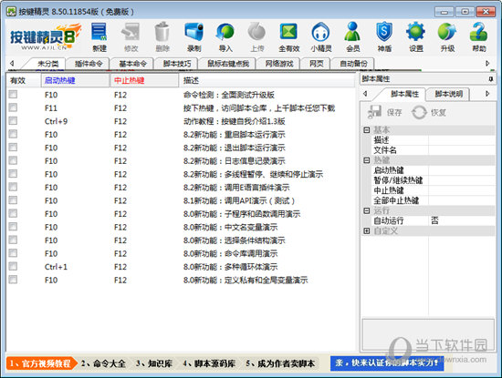Enable the F11 script row checkbox
This screenshot has width=502, height=378.
point(13,107)
